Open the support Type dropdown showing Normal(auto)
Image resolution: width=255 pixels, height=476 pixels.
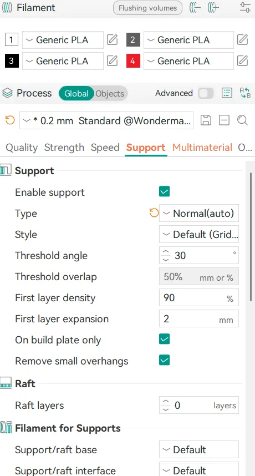tap(199, 213)
